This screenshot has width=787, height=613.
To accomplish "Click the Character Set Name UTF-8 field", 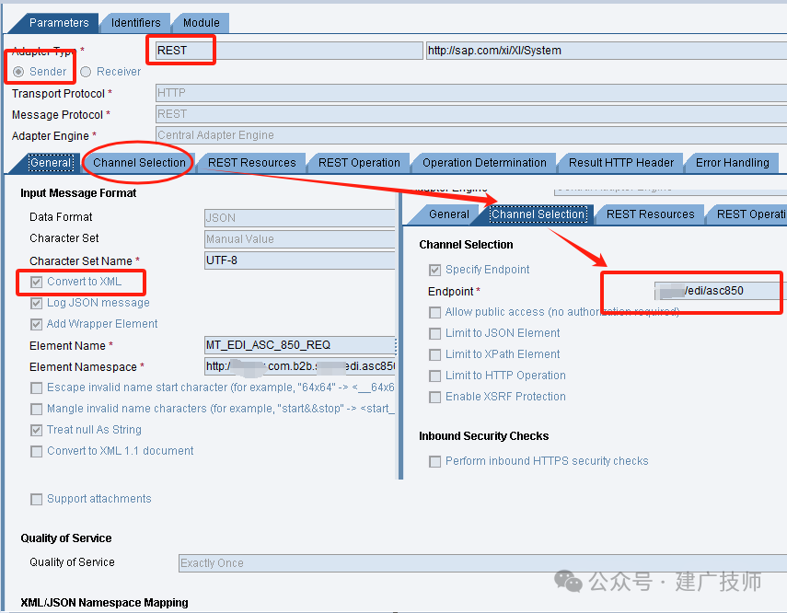I will click(300, 260).
